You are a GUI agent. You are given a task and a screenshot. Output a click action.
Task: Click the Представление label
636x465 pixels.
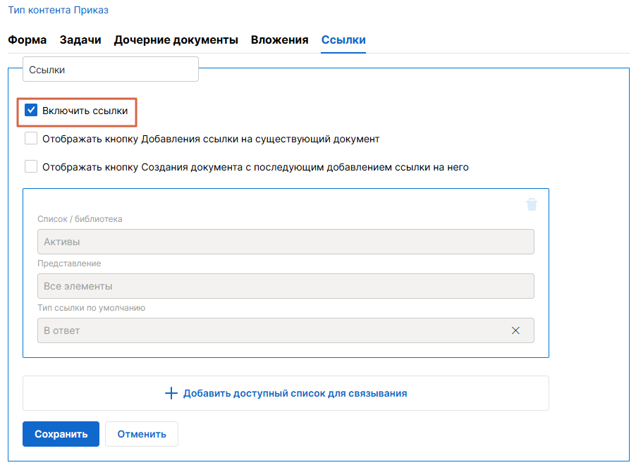click(x=69, y=263)
